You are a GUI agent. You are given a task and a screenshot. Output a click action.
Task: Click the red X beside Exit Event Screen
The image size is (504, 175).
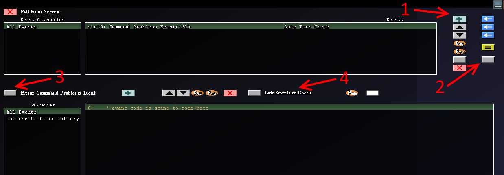(x=10, y=12)
